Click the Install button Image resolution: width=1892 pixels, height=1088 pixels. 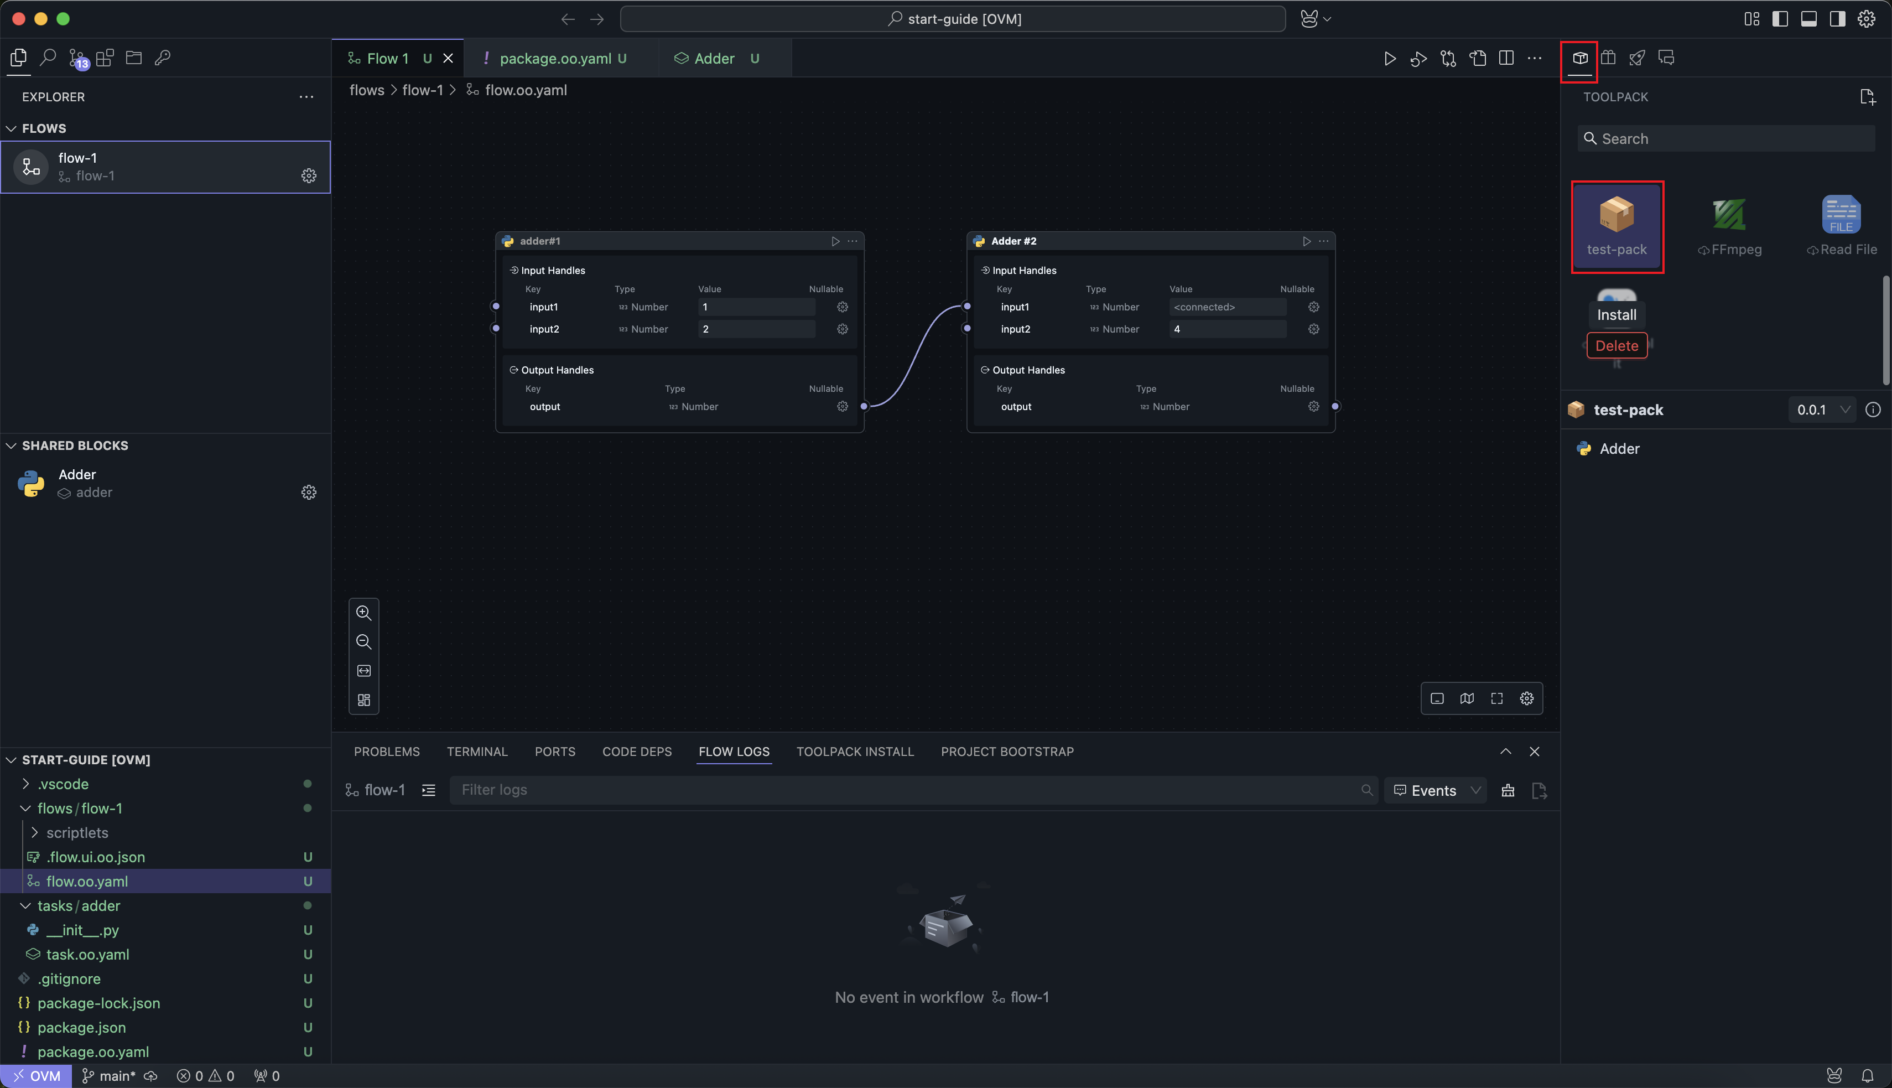(x=1616, y=314)
